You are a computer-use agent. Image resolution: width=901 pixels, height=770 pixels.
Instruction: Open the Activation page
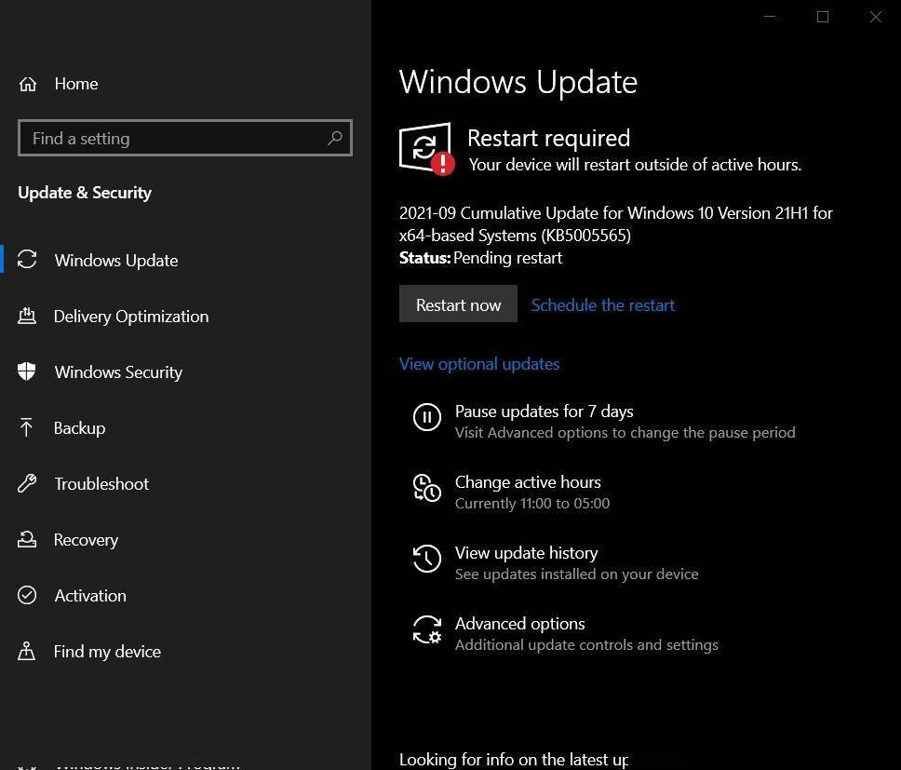[90, 595]
